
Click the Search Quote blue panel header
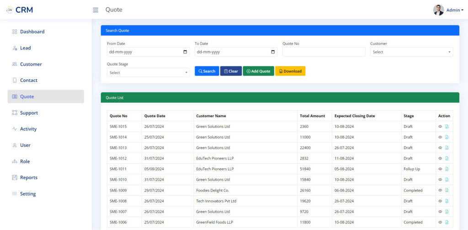(280, 31)
